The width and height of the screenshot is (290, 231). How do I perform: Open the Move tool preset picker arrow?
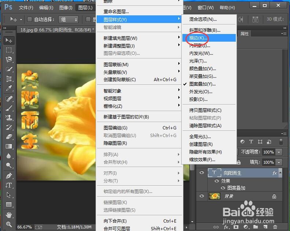[21, 19]
